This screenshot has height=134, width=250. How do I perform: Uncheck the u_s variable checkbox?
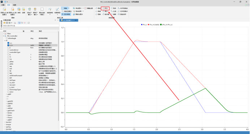click(x=8, y=43)
